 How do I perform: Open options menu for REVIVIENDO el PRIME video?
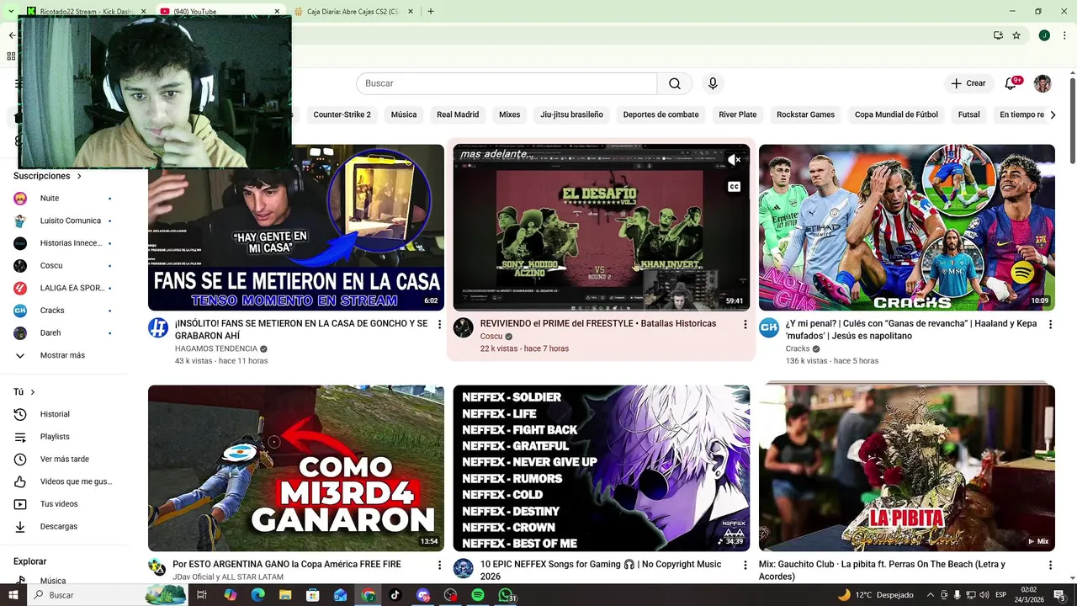[745, 324]
